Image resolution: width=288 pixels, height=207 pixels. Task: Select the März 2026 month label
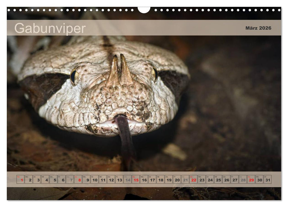tap(258, 28)
